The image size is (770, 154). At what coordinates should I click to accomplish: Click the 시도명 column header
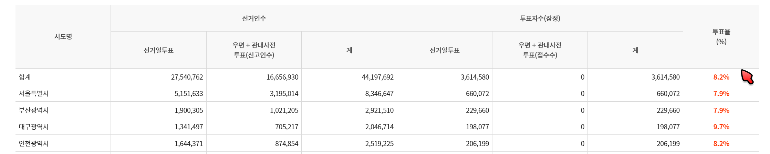(63, 37)
